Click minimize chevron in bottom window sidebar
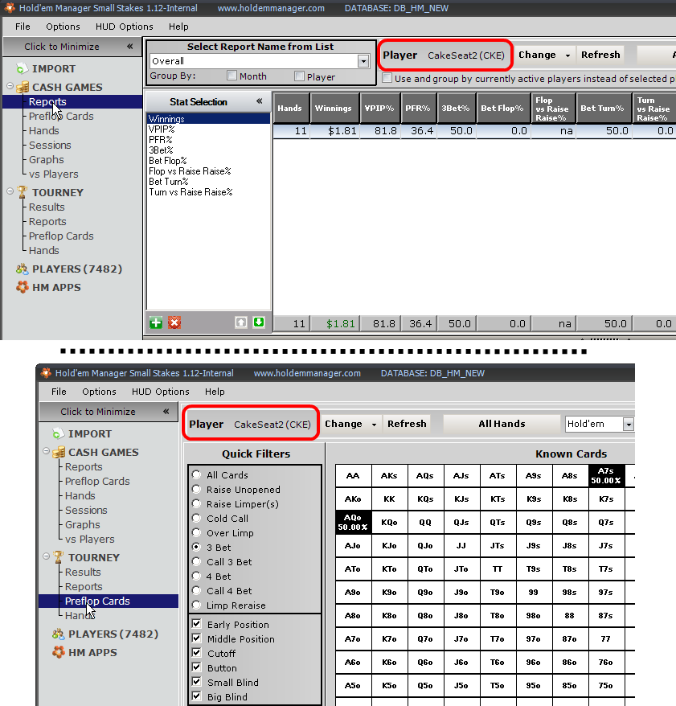This screenshot has height=706, width=676. tap(166, 412)
